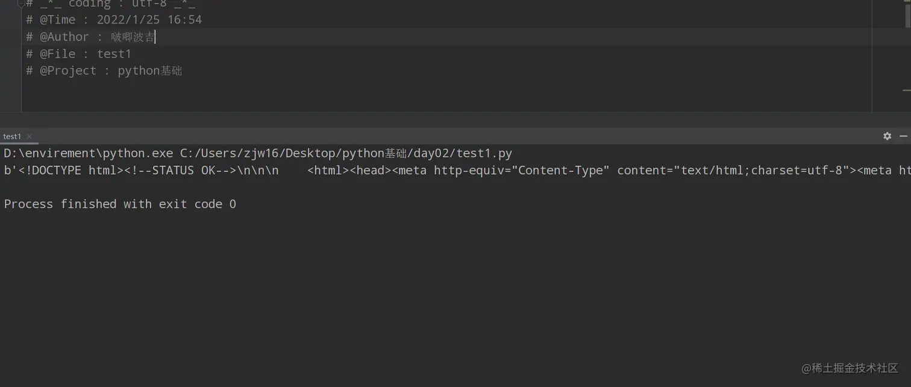Place cursor after the @Author name

155,37
